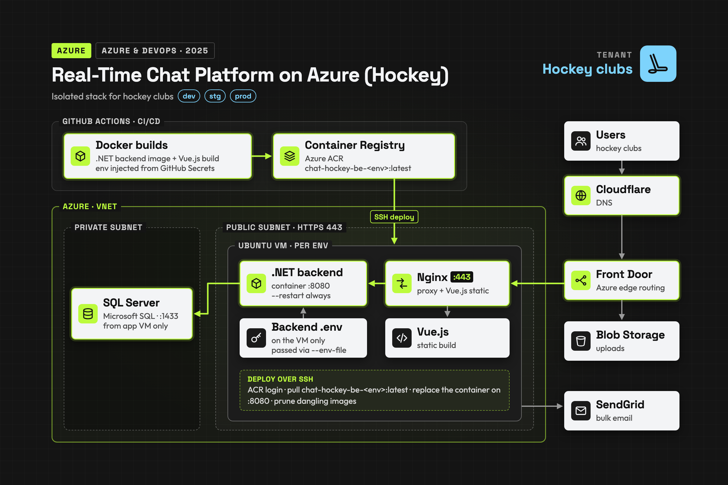This screenshot has width=728, height=485.
Task: Click the Front Door share-nodes icon
Action: click(581, 281)
